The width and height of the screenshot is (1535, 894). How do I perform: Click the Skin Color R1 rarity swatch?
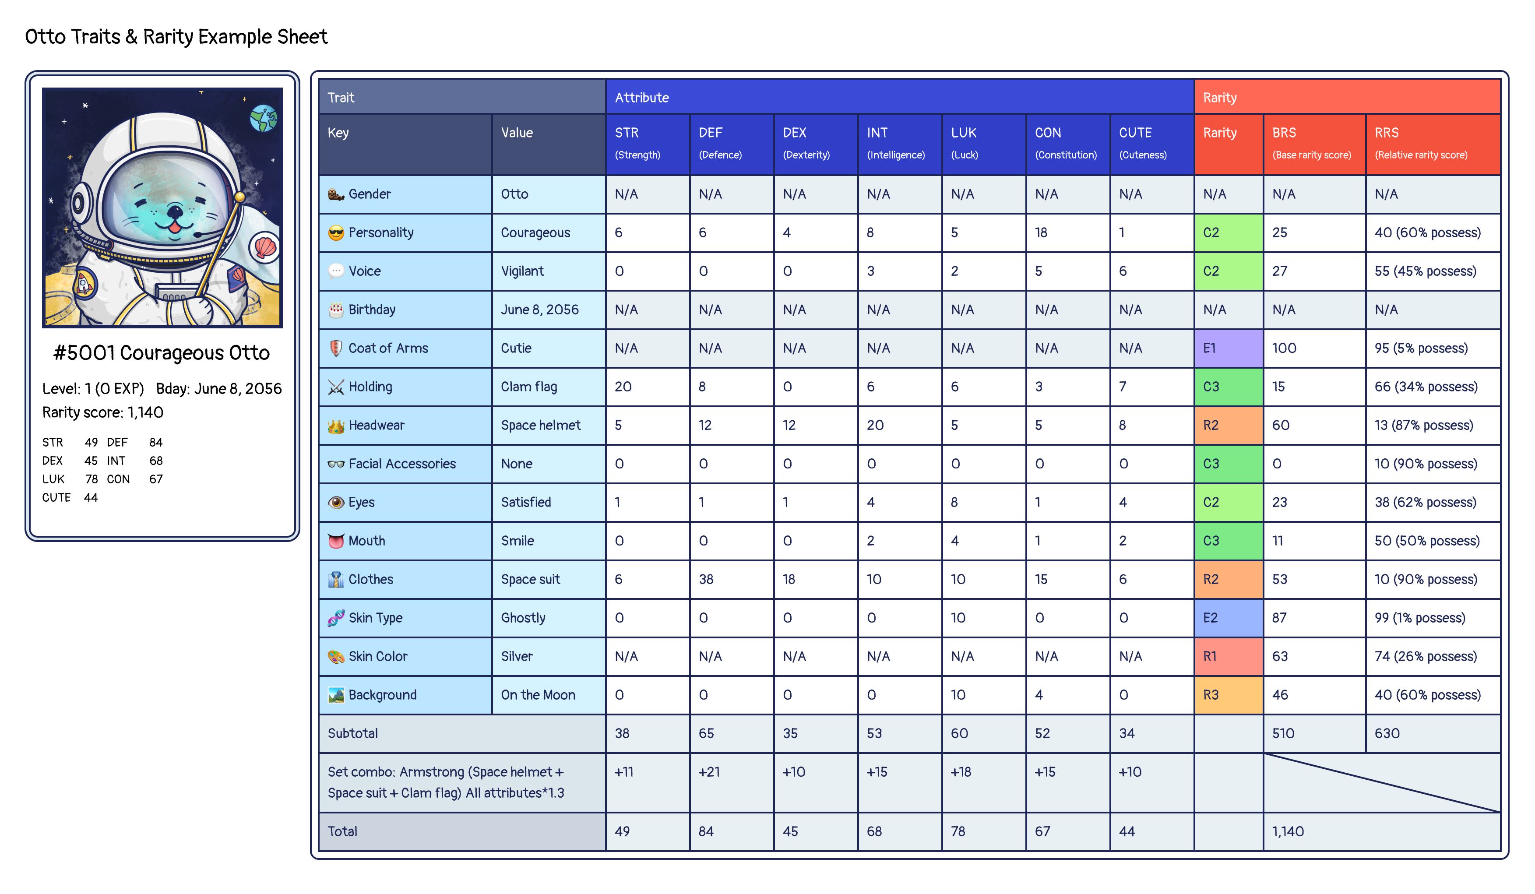pos(1228,657)
